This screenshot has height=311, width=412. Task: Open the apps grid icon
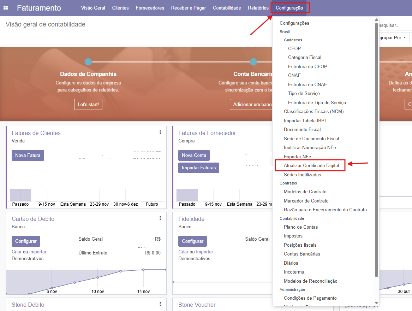[6, 8]
